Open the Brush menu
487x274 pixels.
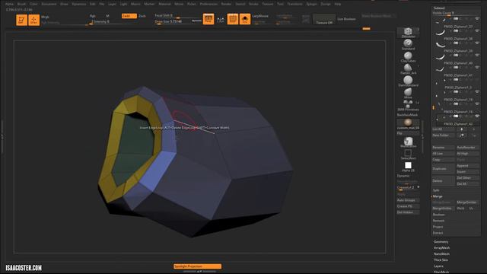[21, 4]
